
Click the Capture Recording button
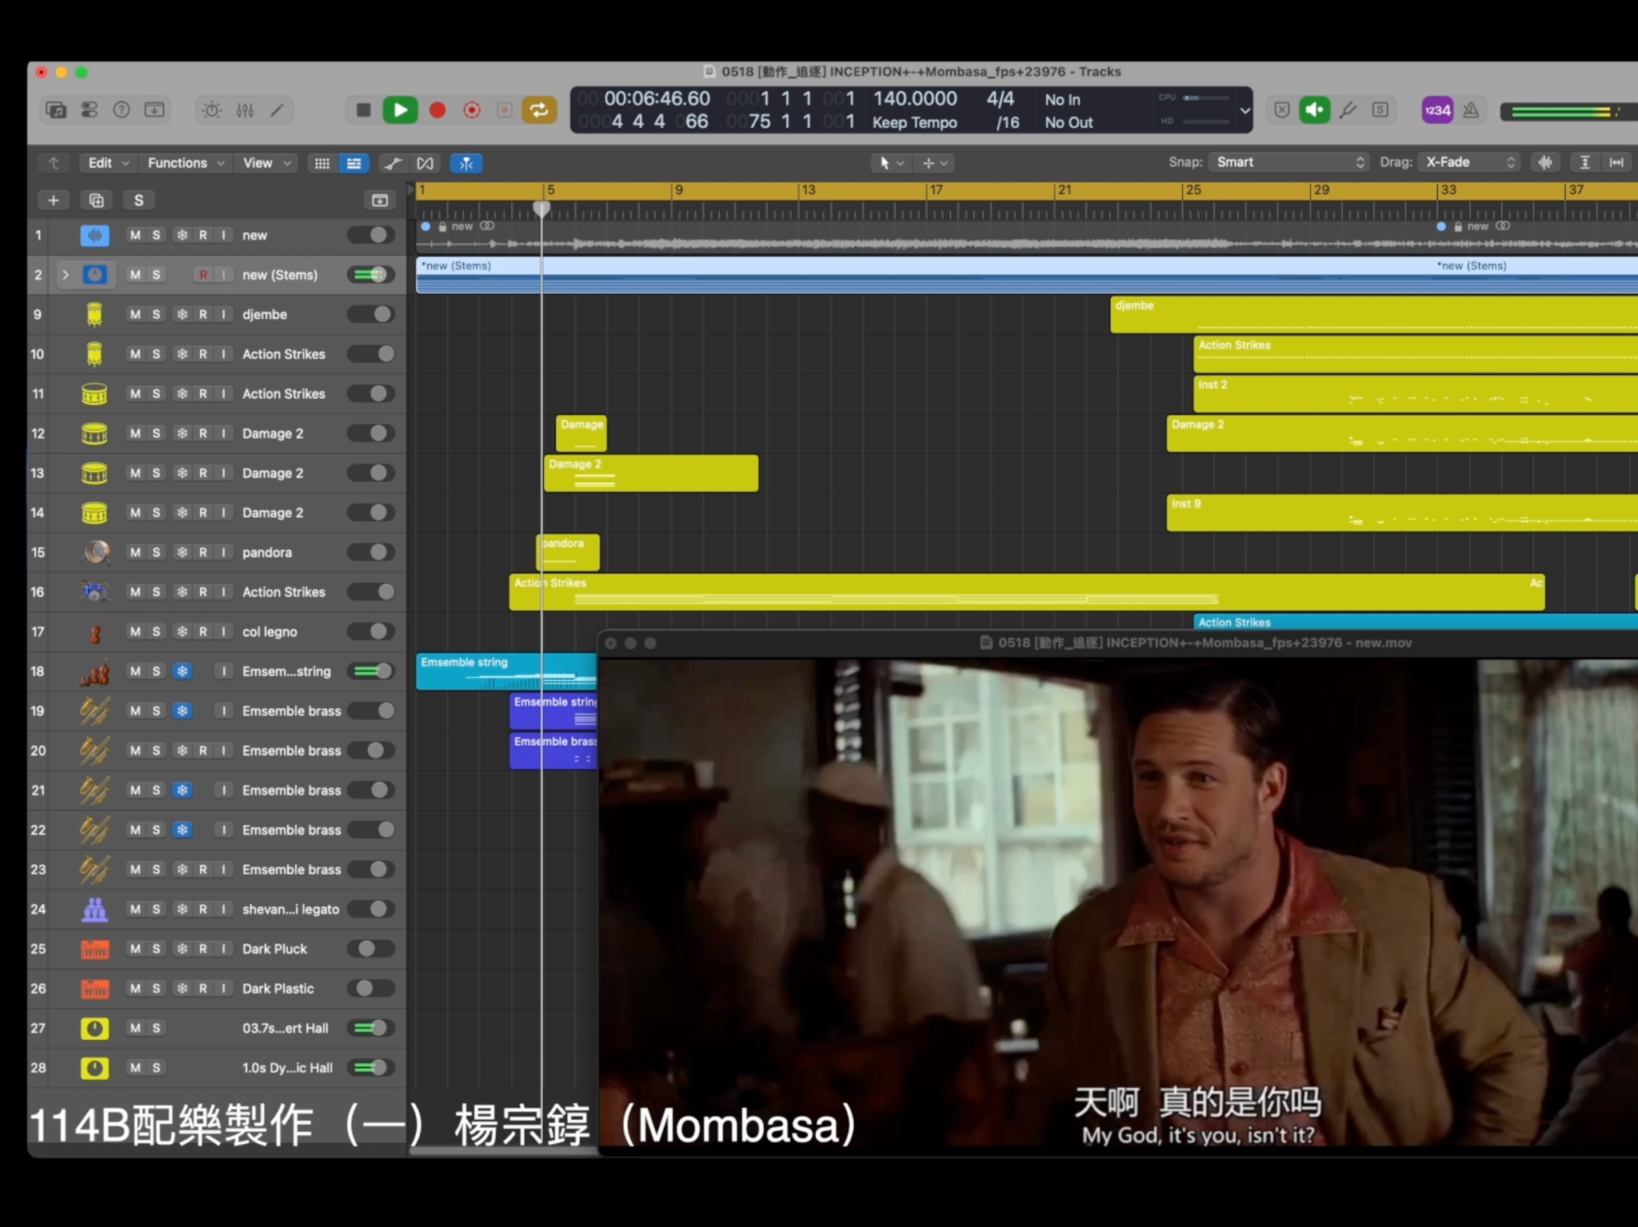coord(472,110)
